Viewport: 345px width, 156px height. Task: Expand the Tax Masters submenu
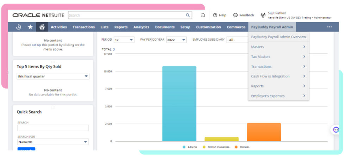coord(278,57)
